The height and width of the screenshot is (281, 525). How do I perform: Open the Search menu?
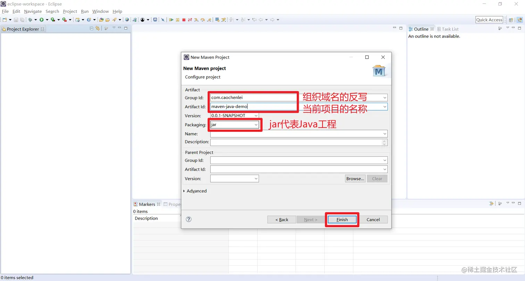pyautogui.click(x=52, y=11)
